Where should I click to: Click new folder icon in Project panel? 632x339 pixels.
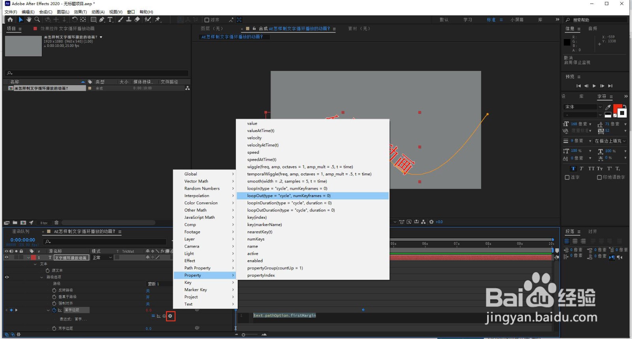[x=15, y=223]
